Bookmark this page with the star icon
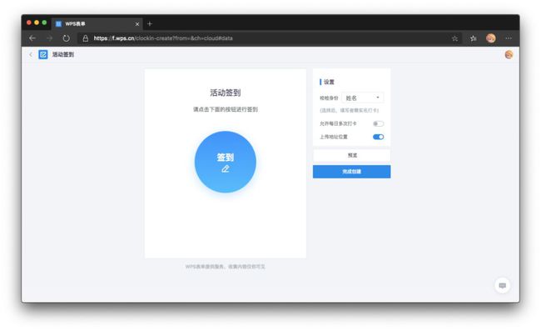 tap(454, 38)
